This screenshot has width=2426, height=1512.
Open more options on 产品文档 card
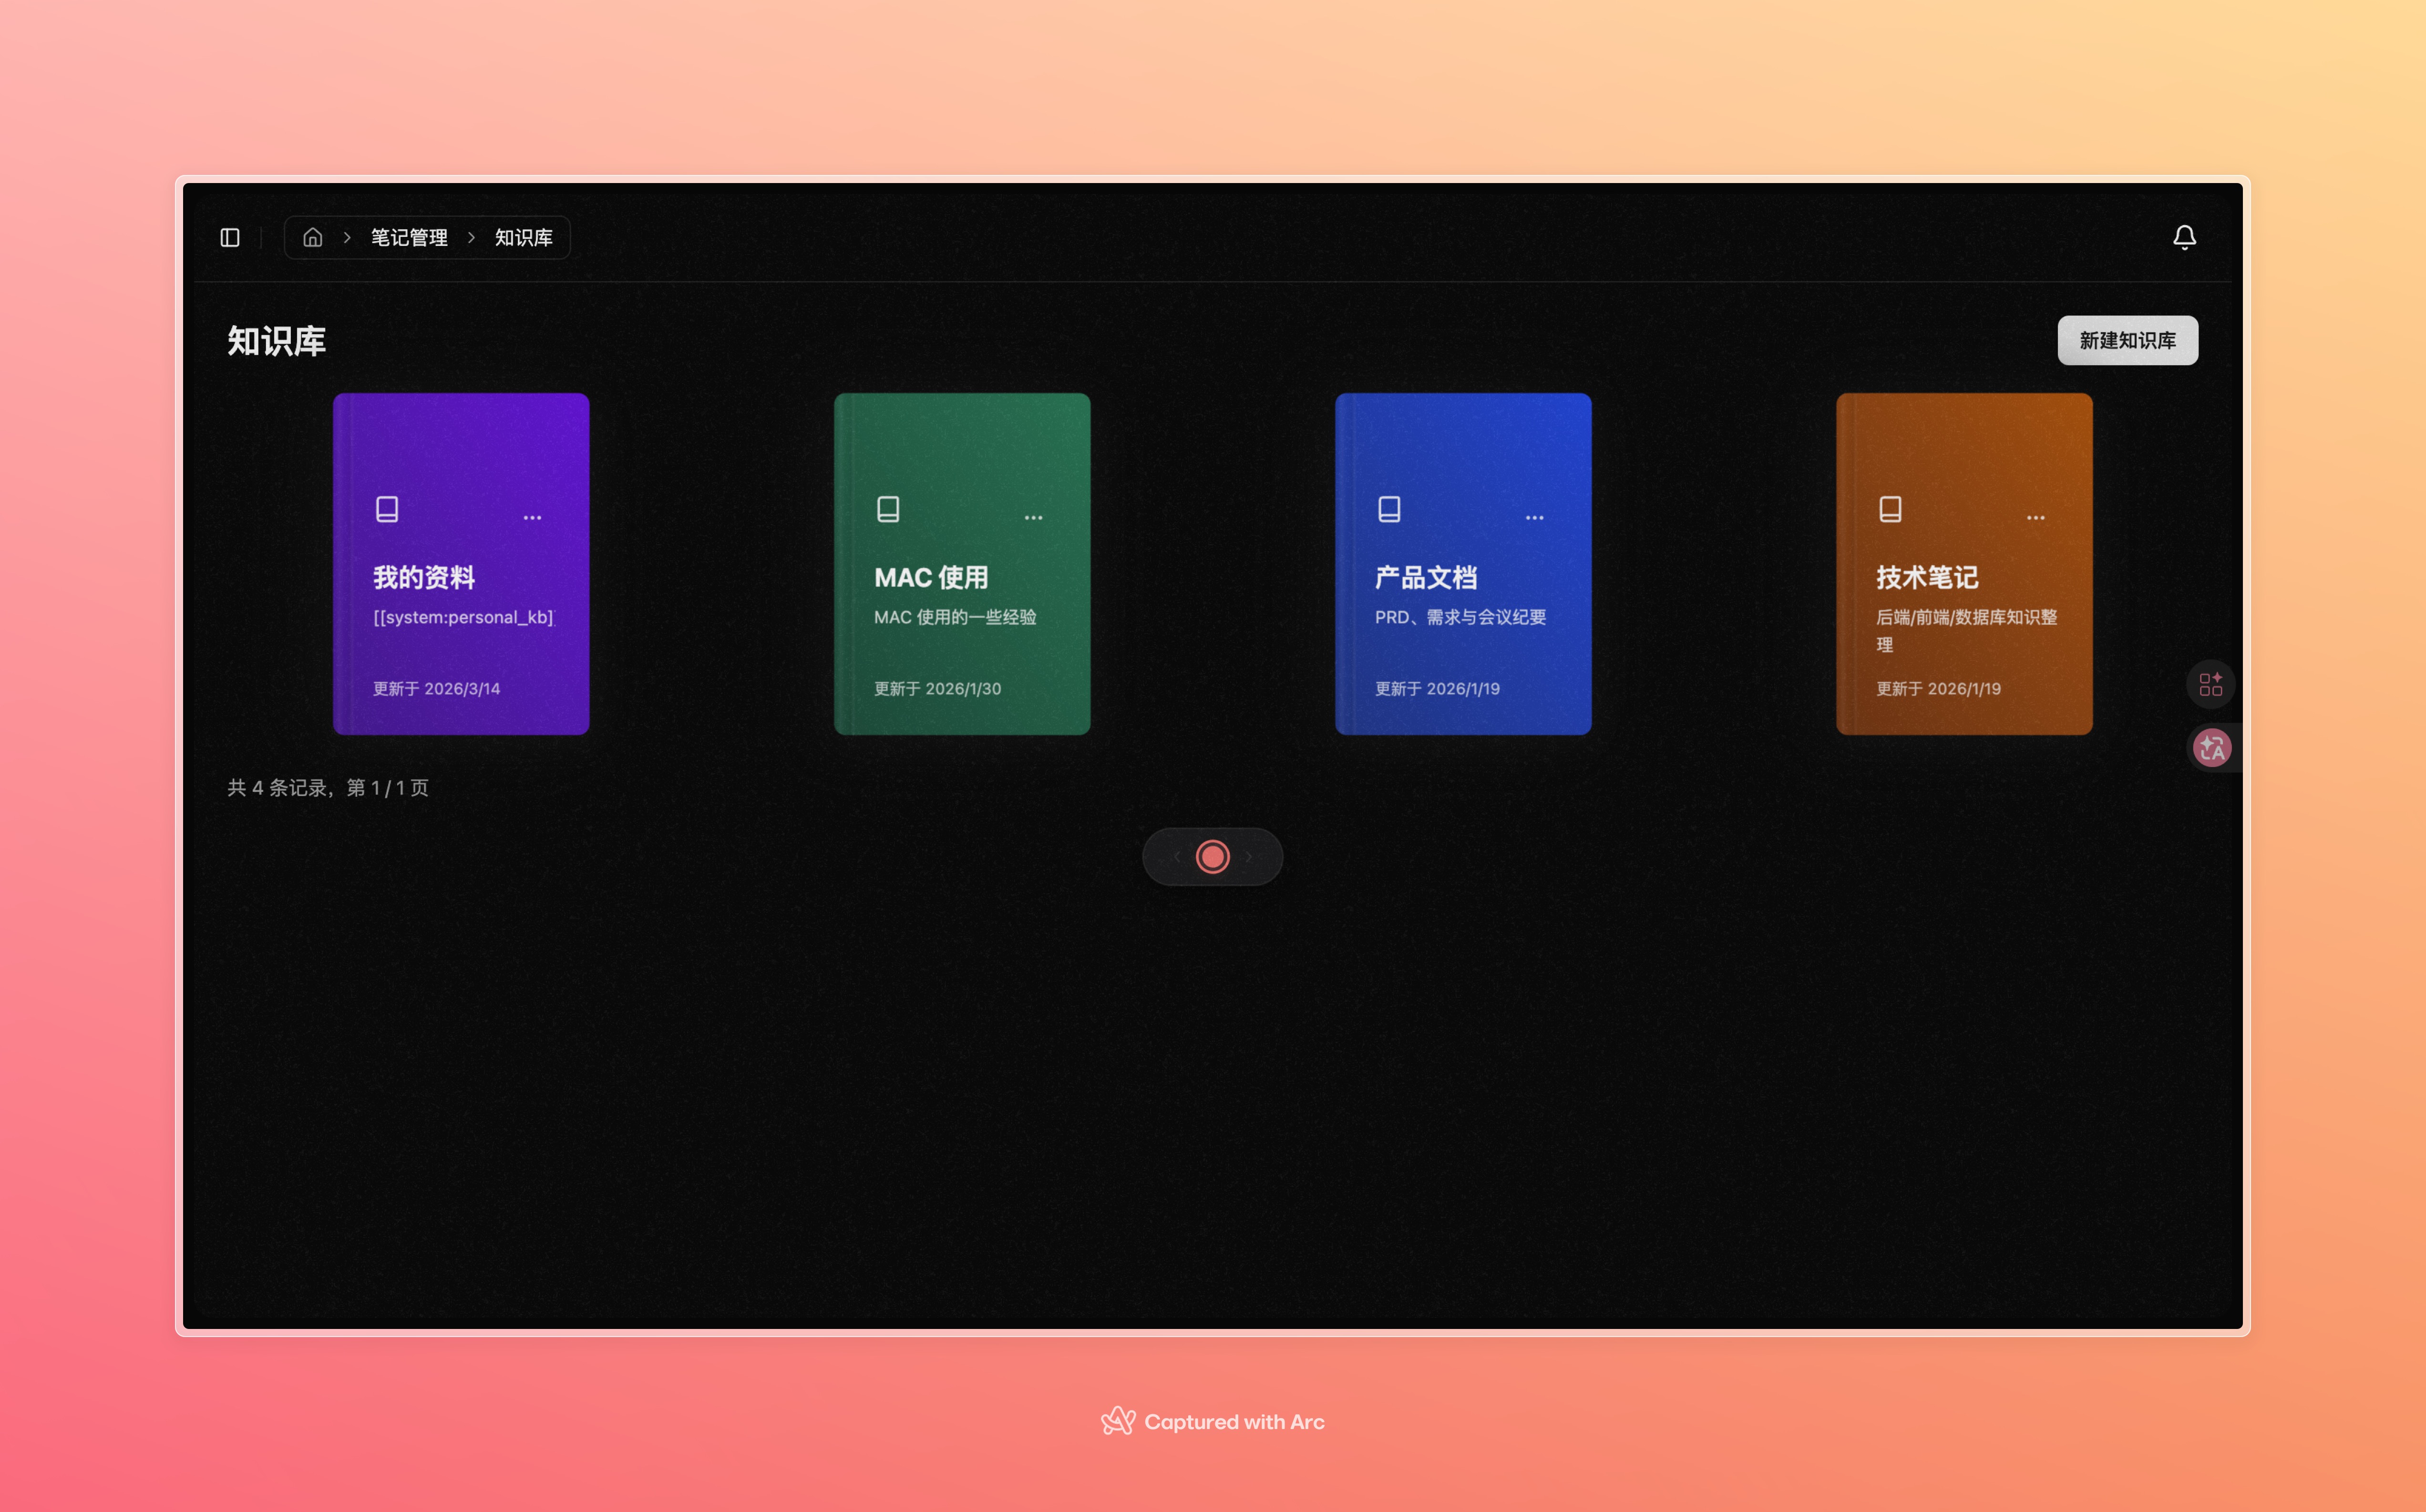click(x=1534, y=517)
